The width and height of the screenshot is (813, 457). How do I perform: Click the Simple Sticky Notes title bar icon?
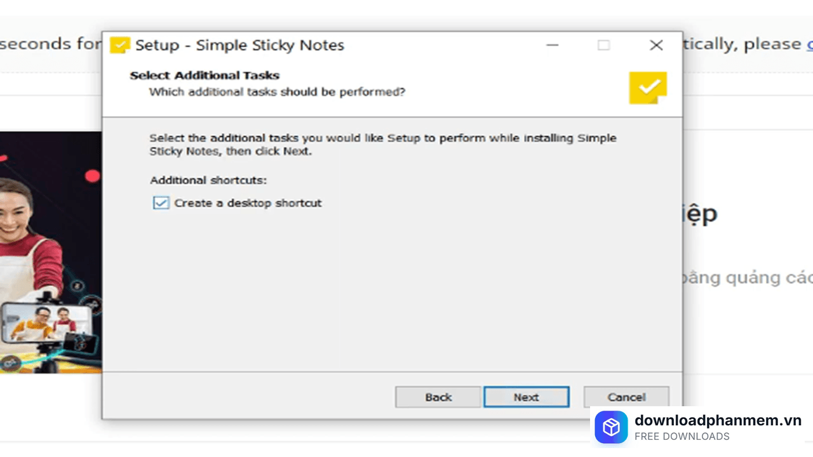(x=119, y=46)
